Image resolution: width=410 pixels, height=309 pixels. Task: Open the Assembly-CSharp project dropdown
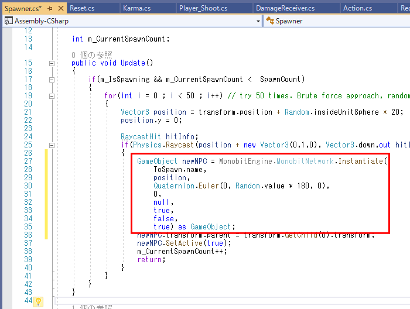(x=258, y=20)
